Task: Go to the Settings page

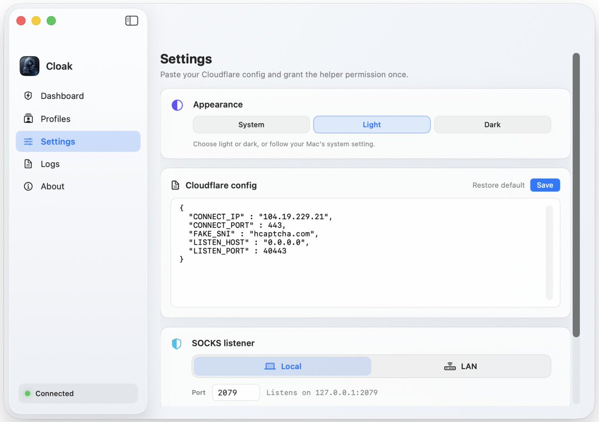Action: [78, 141]
